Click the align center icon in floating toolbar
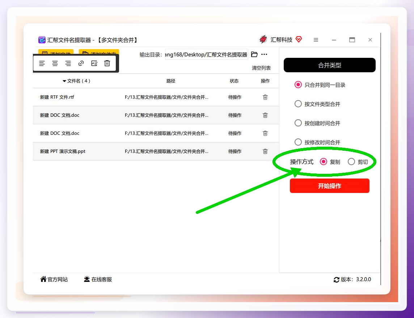The height and width of the screenshot is (318, 414). click(x=55, y=63)
